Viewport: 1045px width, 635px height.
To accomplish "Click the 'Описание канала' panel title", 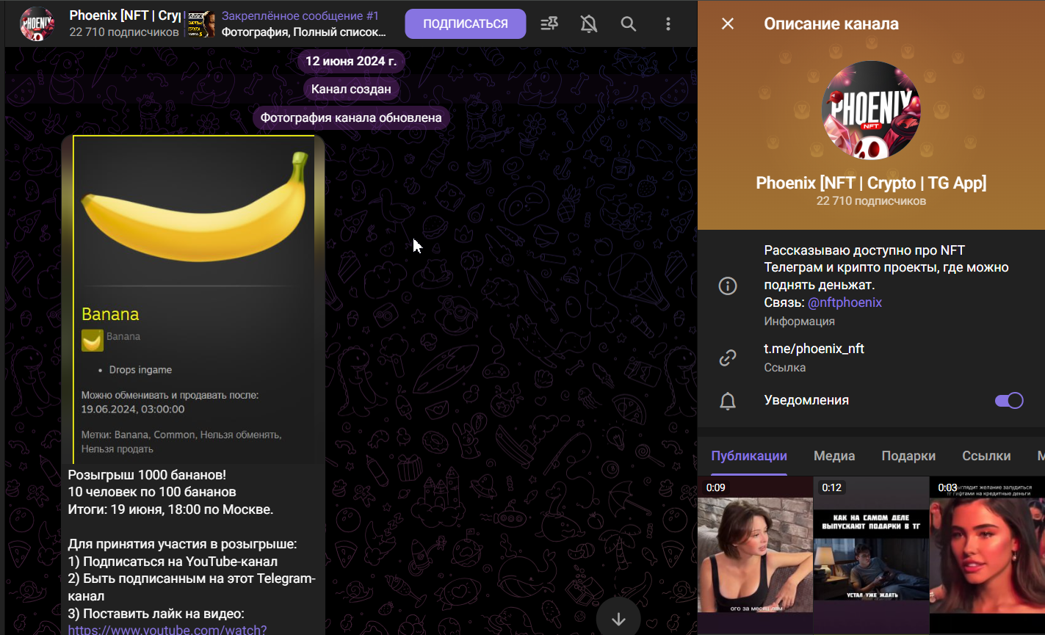I will 831,23.
